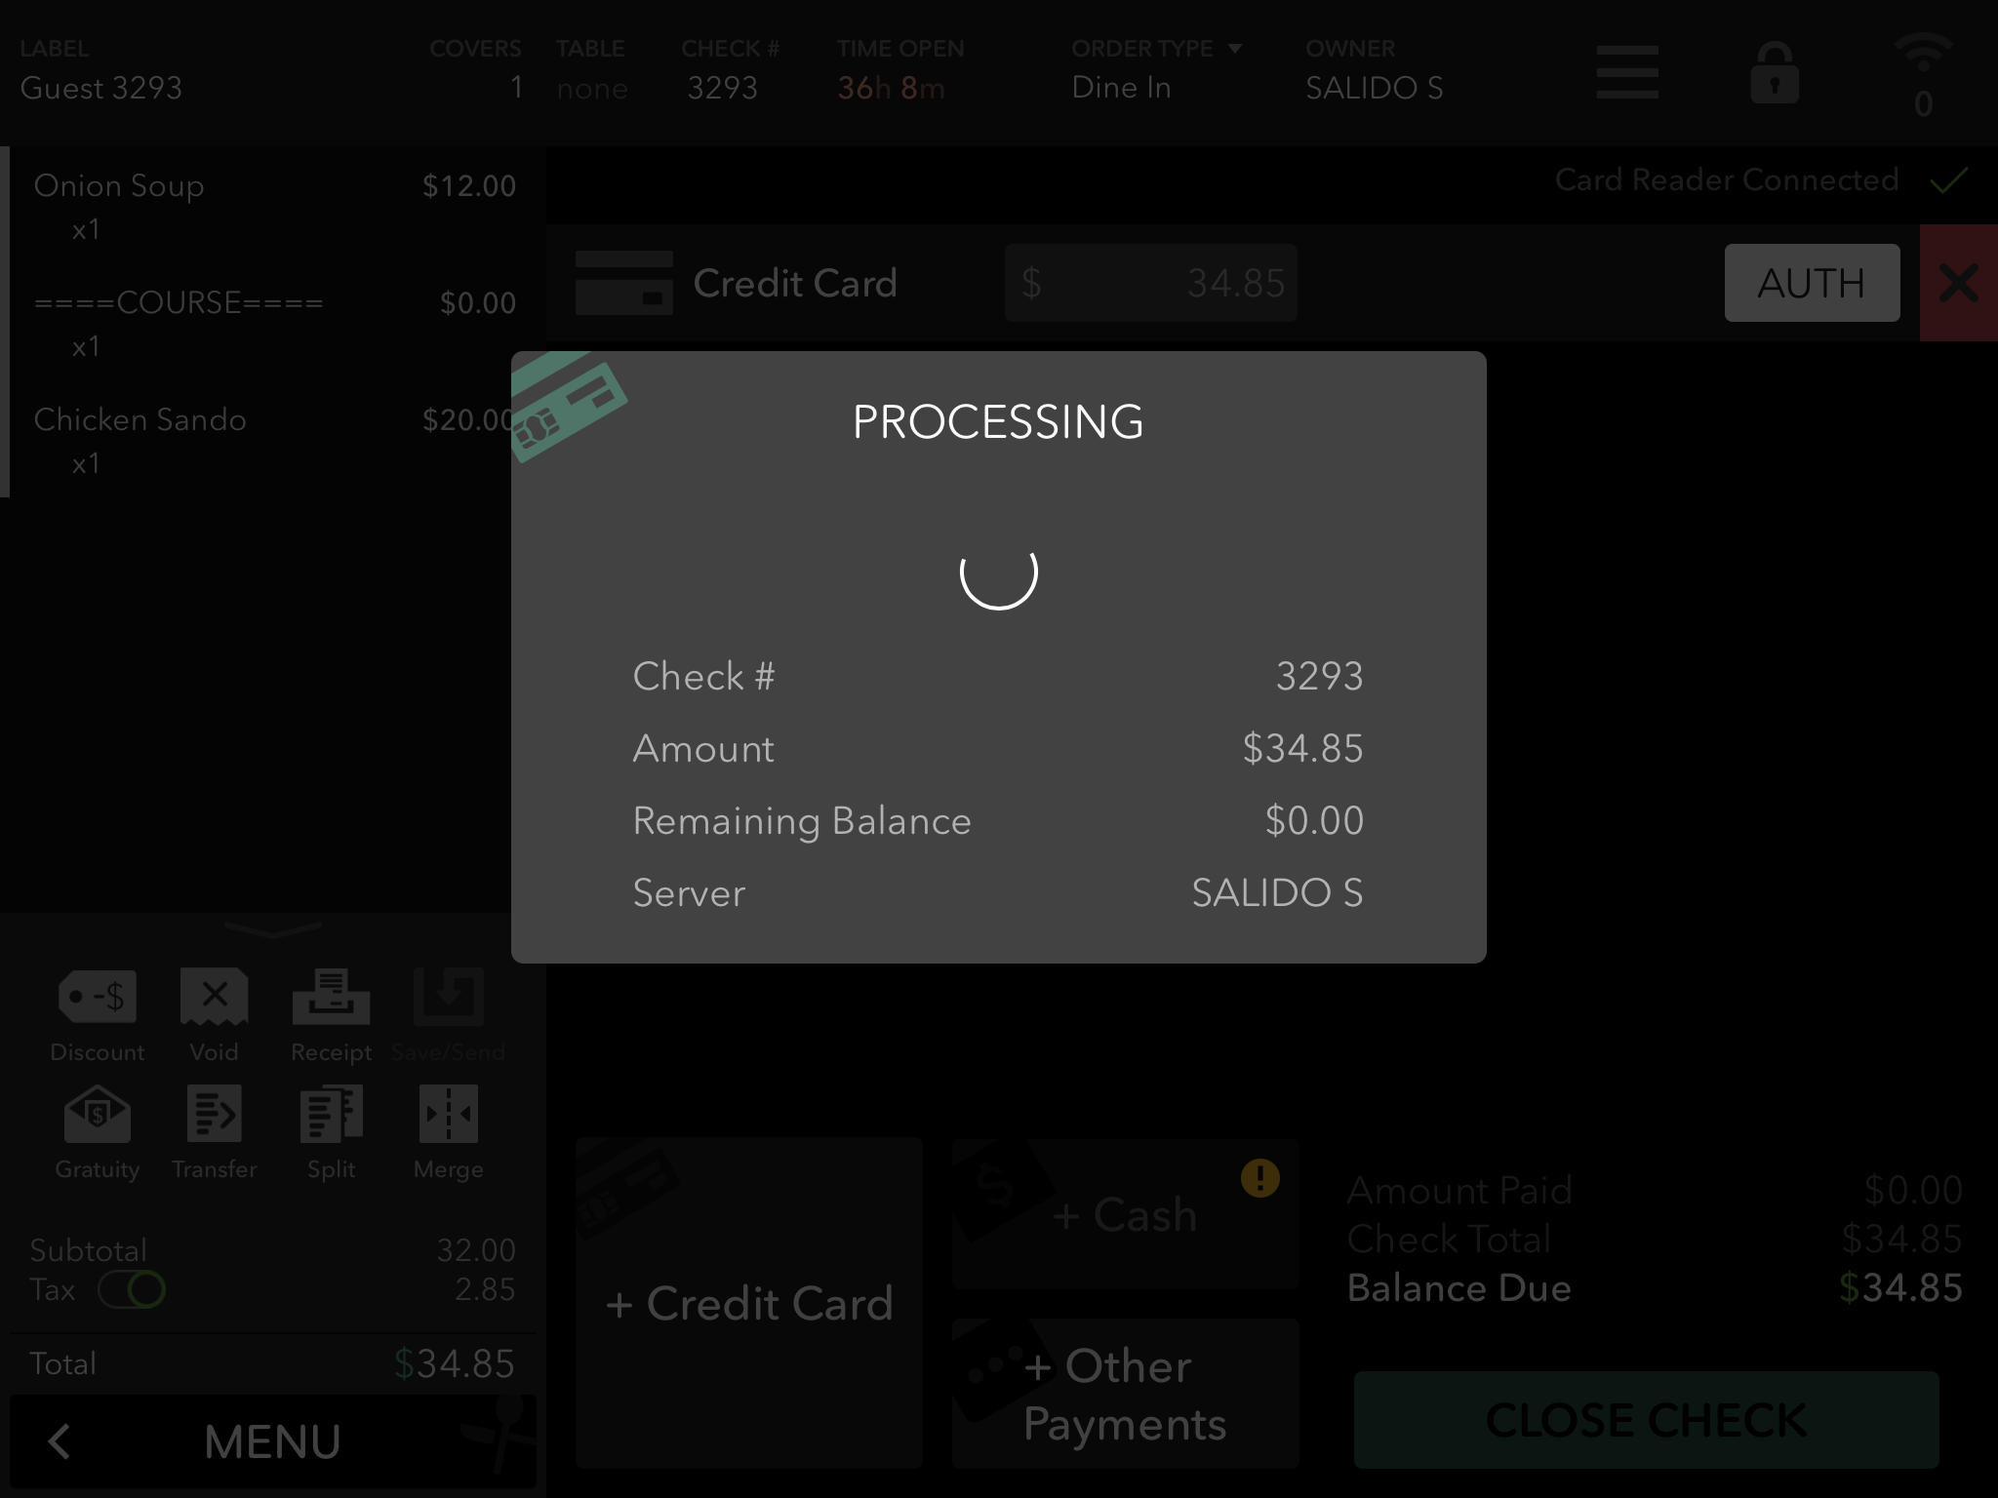
Task: Add a Cash payment
Action: (1125, 1215)
